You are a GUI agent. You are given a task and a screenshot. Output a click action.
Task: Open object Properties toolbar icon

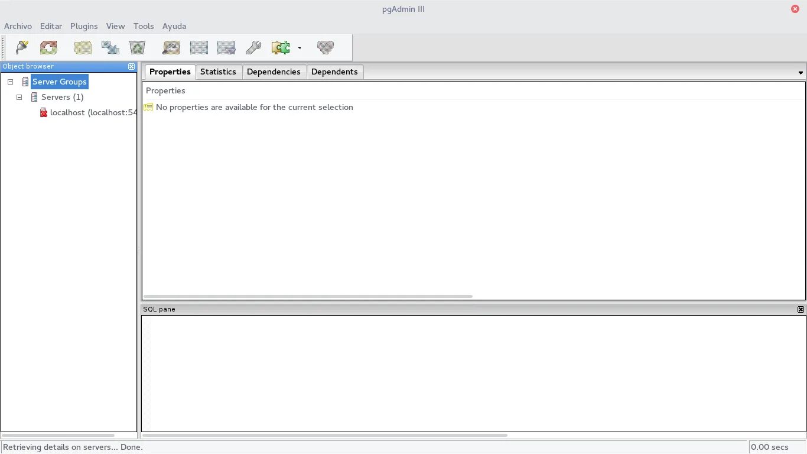(x=83, y=47)
